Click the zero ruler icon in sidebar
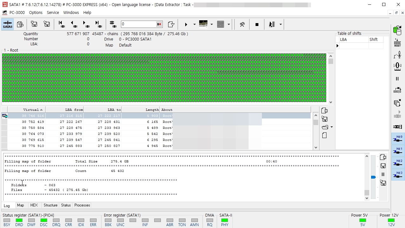 tap(397, 66)
